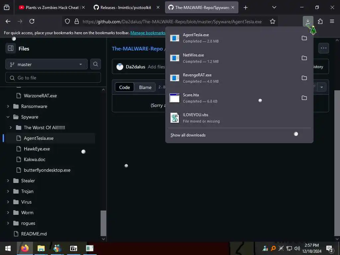Open the raw file options dropdown arrow
The width and height of the screenshot is (340, 255).
point(322,87)
